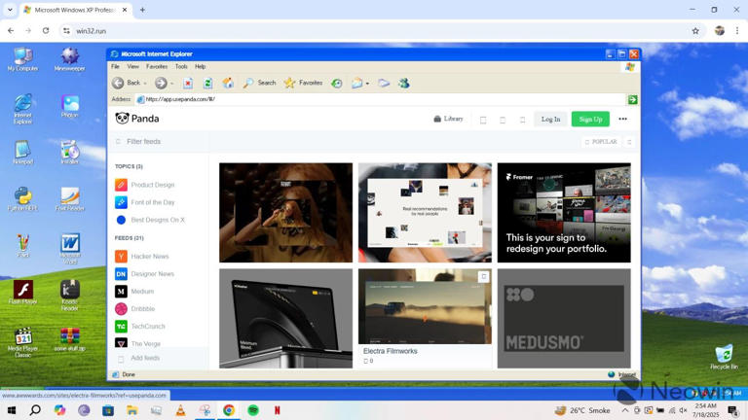
Task: Click the IE Home toolbar icon
Action: pos(228,84)
